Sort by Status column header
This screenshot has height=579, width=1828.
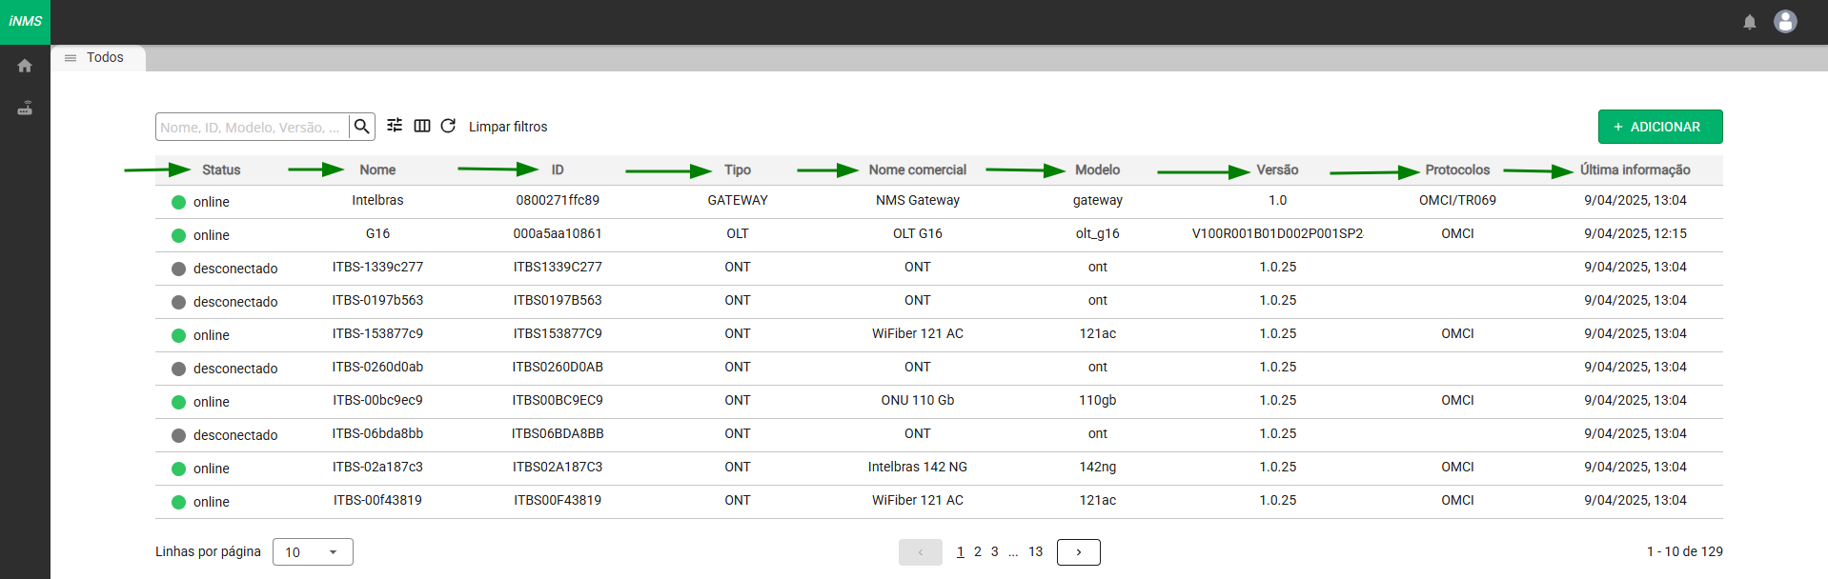tap(221, 170)
